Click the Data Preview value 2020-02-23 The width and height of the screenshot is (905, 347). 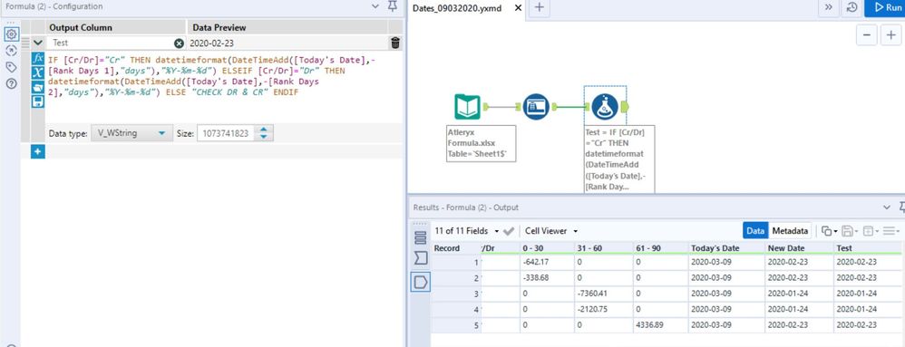[x=212, y=43]
